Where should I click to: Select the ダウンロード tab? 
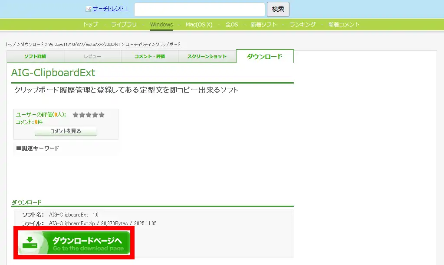pos(265,56)
